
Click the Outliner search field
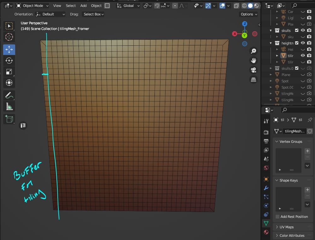[300, 5]
